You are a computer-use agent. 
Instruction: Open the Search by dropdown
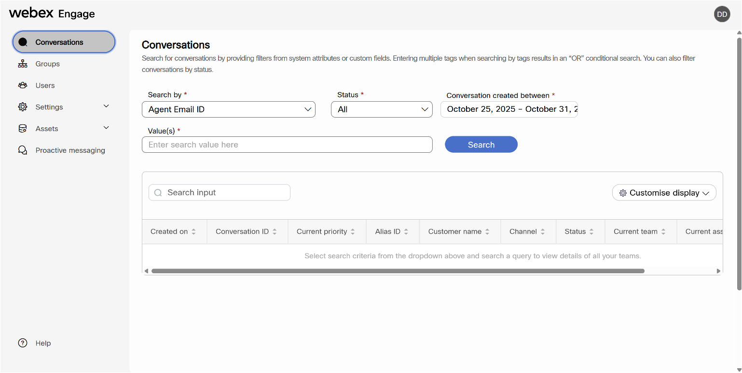228,109
